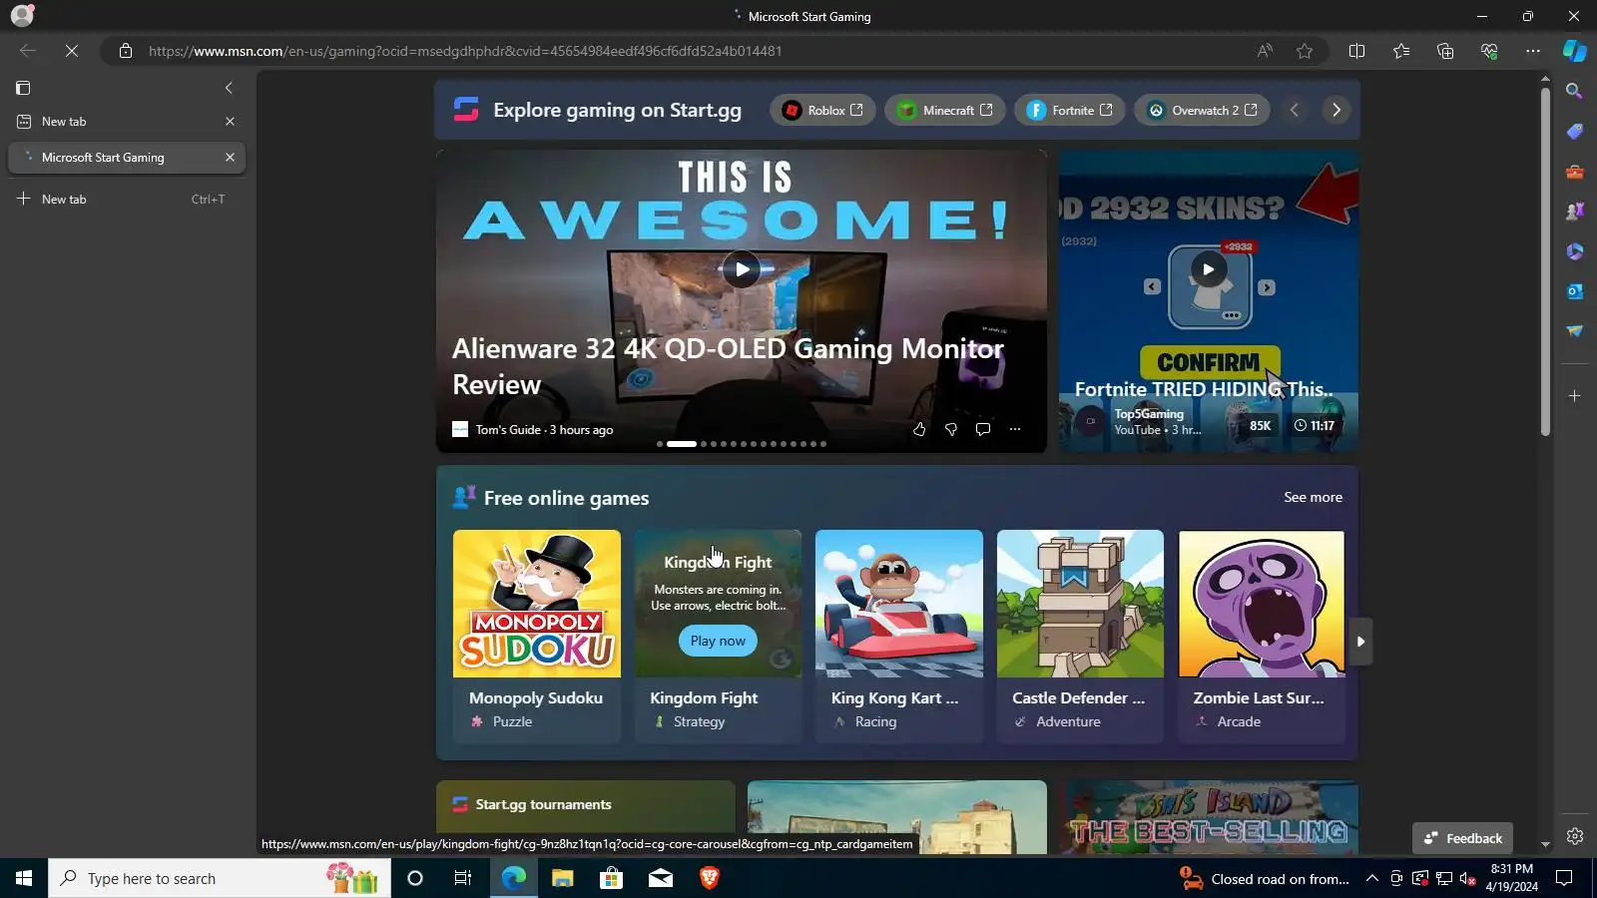Click the address bar URL

click(465, 51)
